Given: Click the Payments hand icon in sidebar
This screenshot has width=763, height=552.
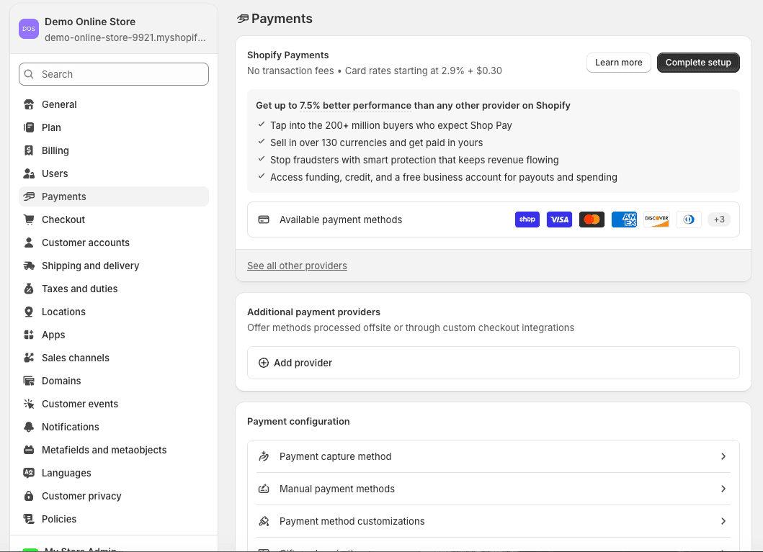Looking at the screenshot, I should pyautogui.click(x=29, y=196).
